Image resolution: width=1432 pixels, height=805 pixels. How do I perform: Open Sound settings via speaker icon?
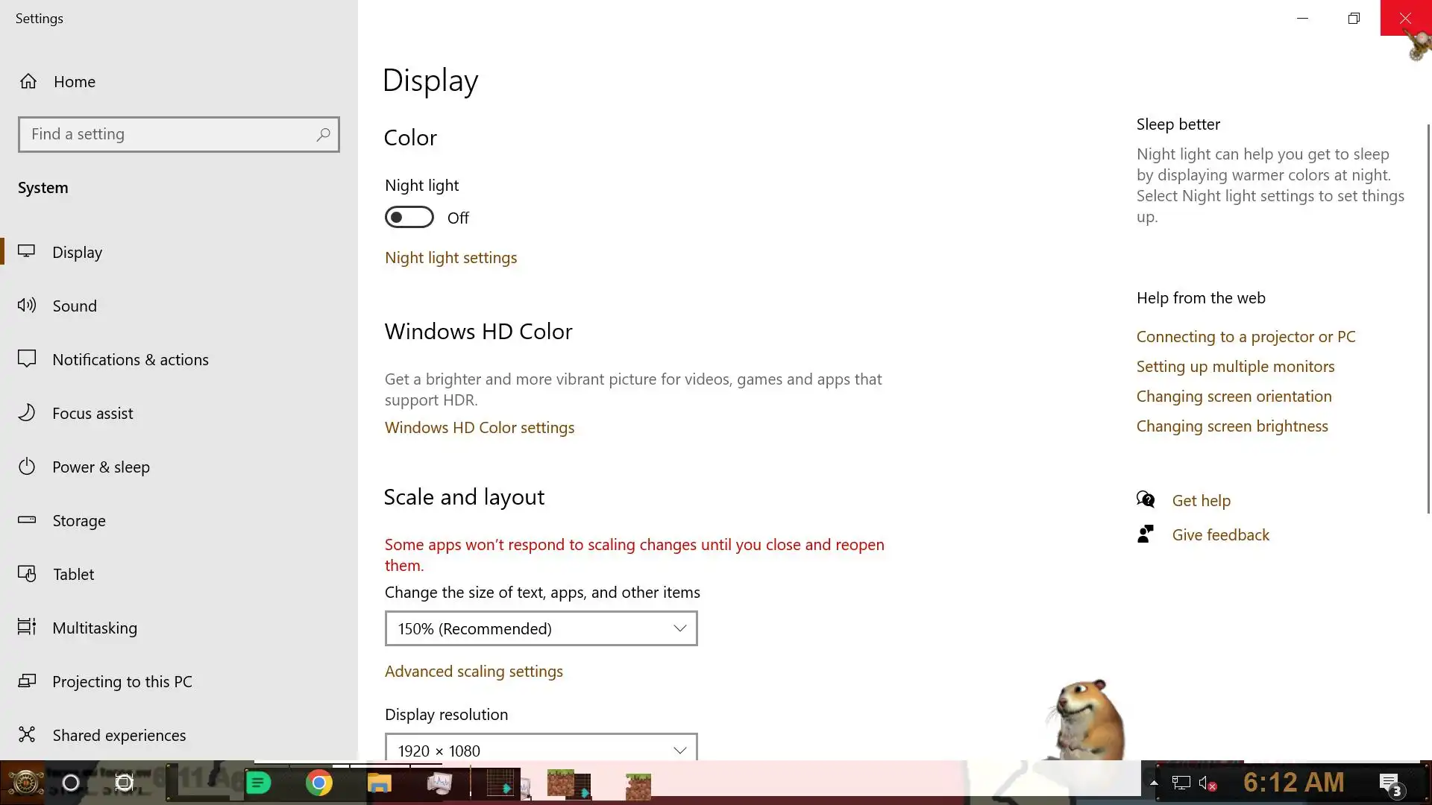click(27, 306)
